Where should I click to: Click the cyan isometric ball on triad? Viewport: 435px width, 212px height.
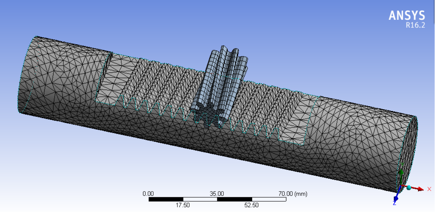(409, 188)
